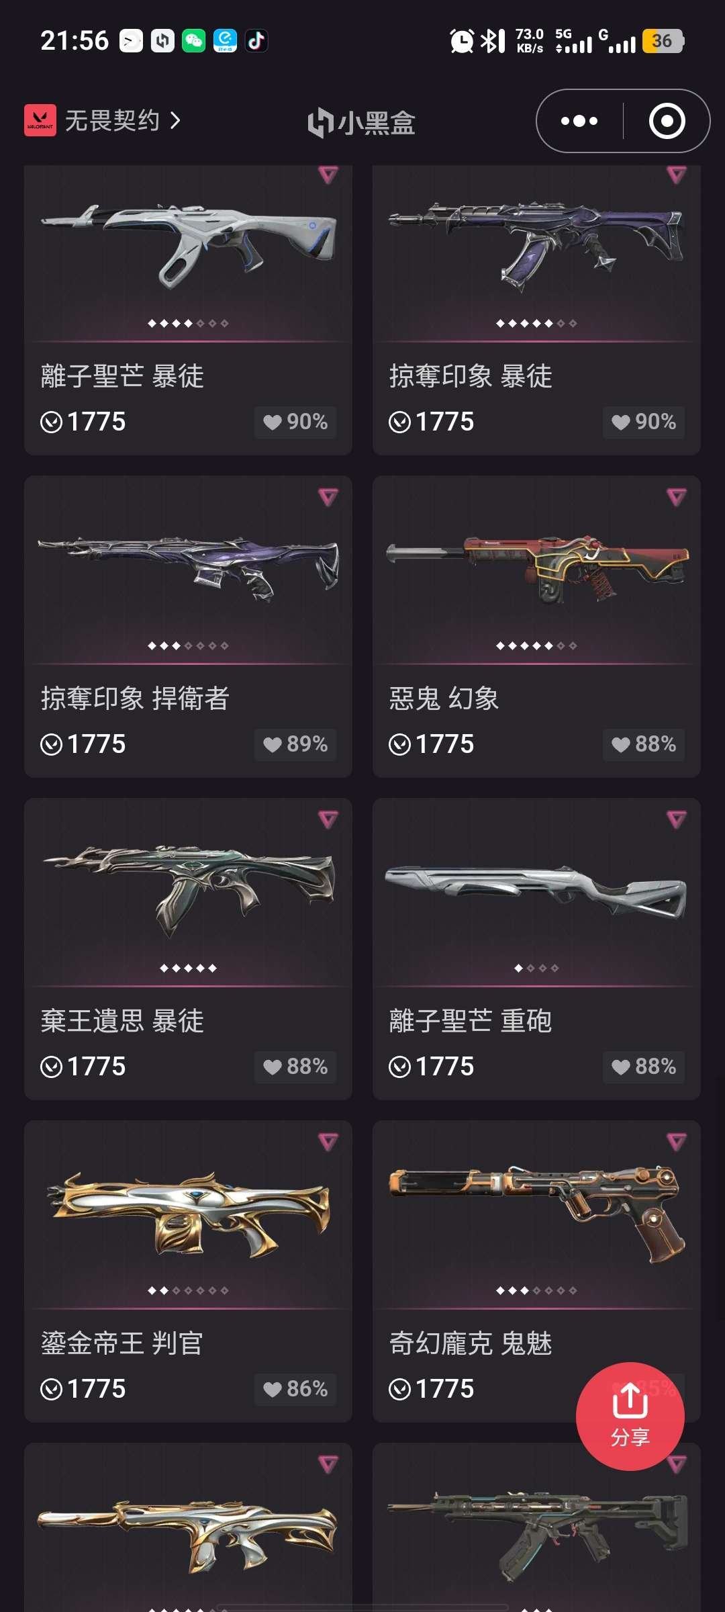The width and height of the screenshot is (725, 1612).
Task: Open the 奇幻龐克 鬼魅 skin image
Action: coord(536,1212)
